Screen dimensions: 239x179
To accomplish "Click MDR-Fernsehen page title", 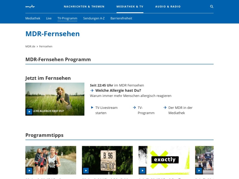I will 53,34.
